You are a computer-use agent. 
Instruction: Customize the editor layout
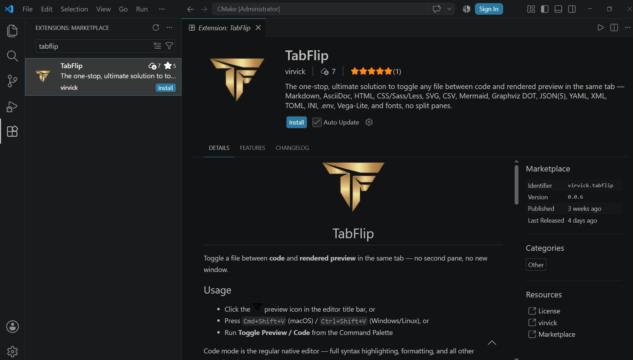pyautogui.click(x=531, y=9)
